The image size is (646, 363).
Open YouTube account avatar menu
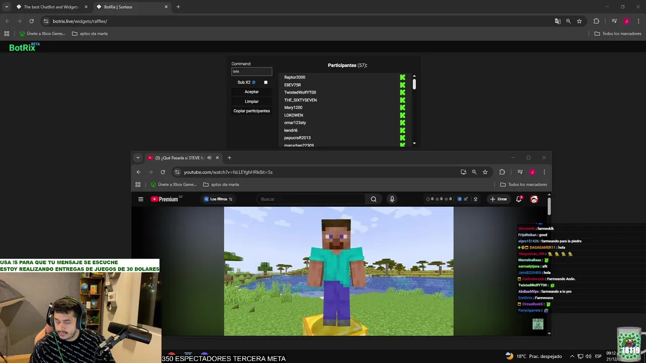pos(534,199)
